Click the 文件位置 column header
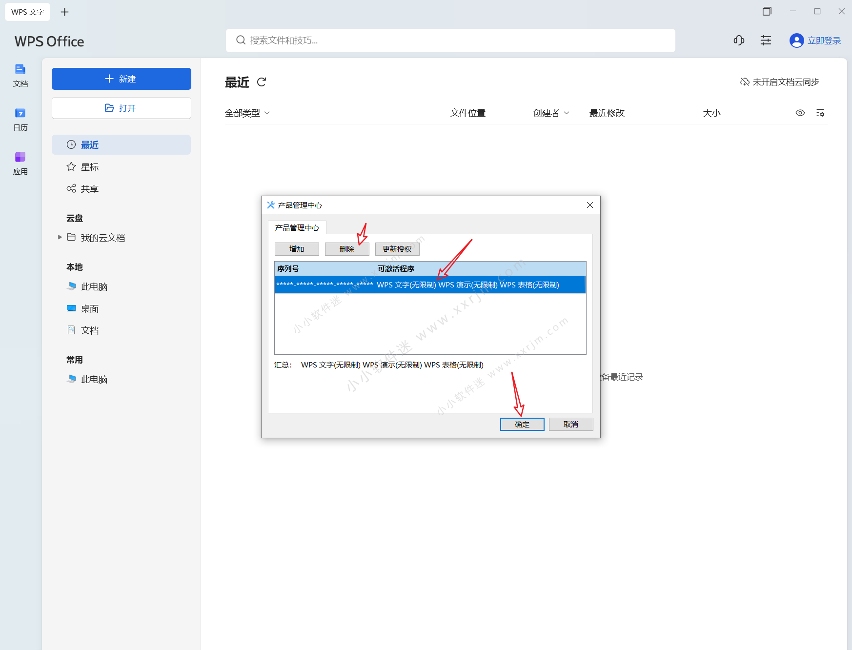This screenshot has width=852, height=650. [468, 113]
